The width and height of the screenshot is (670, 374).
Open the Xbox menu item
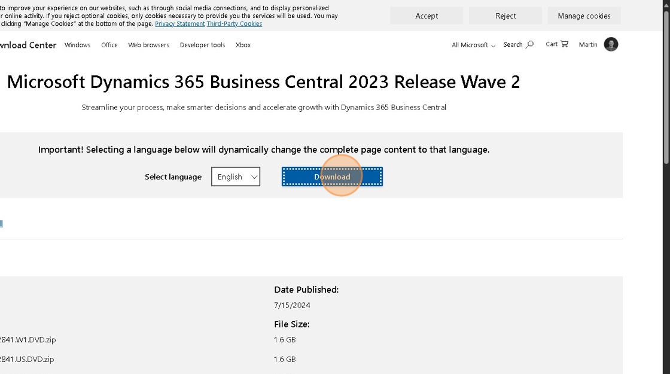(243, 45)
